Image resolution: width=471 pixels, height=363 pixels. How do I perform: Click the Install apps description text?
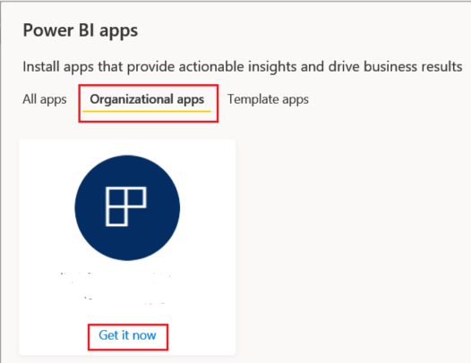[243, 66]
